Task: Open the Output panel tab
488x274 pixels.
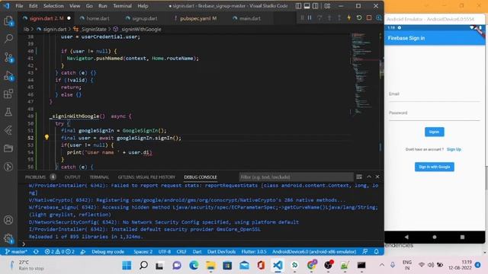Action: (72, 177)
